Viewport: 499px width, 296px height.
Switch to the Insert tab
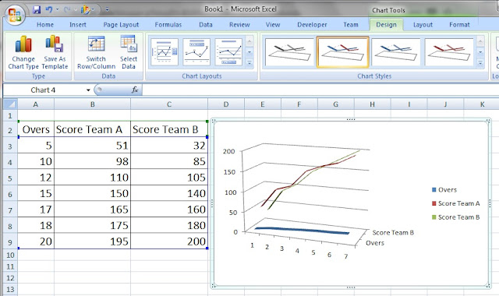click(x=78, y=25)
